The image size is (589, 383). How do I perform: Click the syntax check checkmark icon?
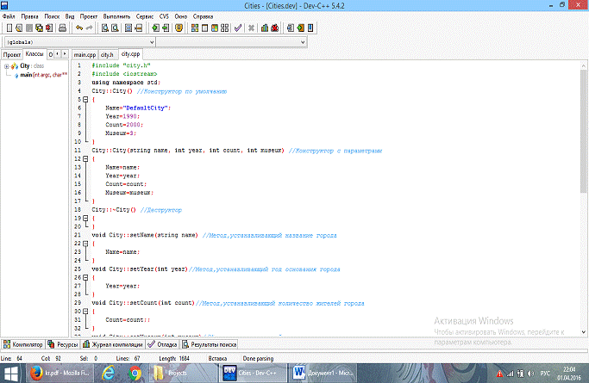click(238, 28)
